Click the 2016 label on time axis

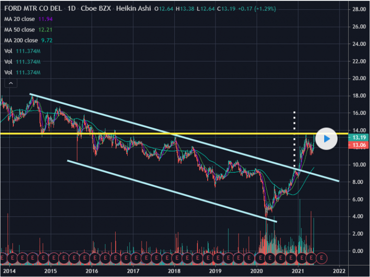click(92, 270)
